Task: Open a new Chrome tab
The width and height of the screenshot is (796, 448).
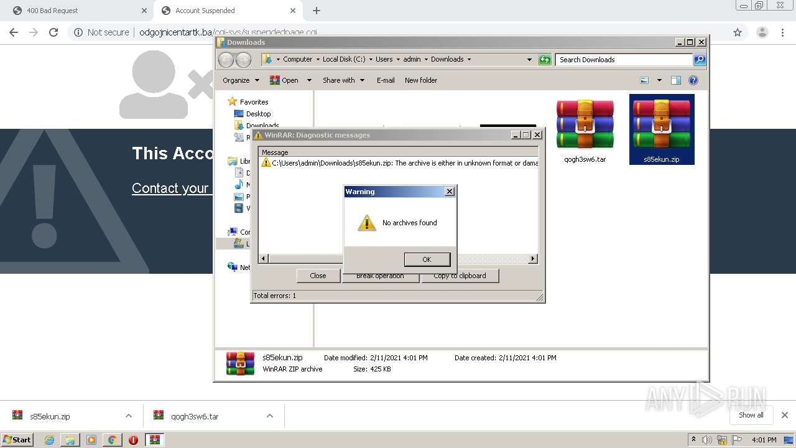Action: click(x=317, y=11)
